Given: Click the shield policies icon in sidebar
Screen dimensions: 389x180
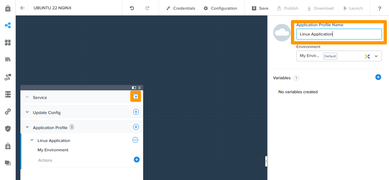Looking at the screenshot, I should coord(8,128).
